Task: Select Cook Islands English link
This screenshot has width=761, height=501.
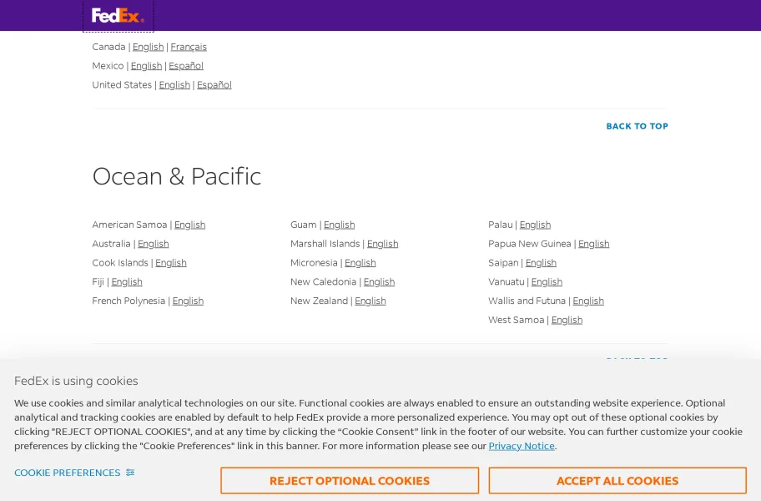Action: point(170,263)
